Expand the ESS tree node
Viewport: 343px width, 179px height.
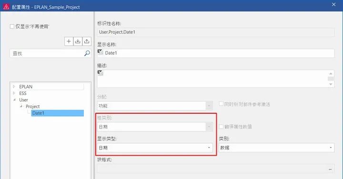14,93
